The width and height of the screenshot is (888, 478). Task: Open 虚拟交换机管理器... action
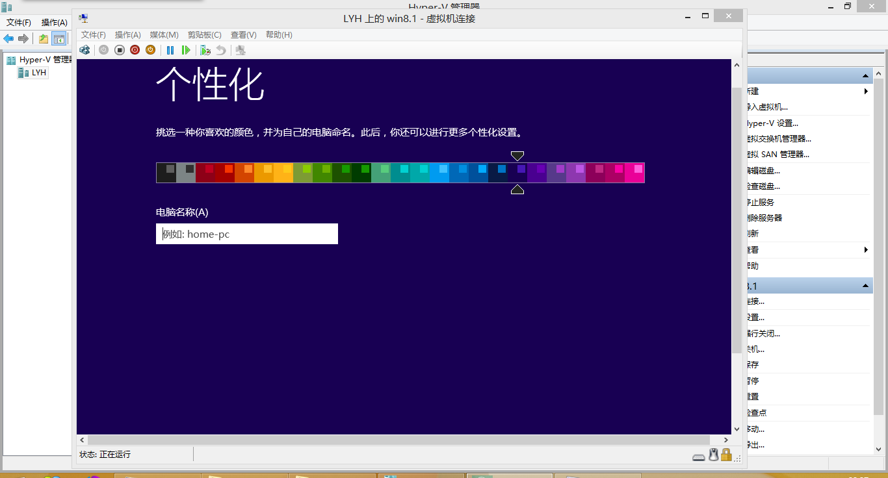pos(779,138)
